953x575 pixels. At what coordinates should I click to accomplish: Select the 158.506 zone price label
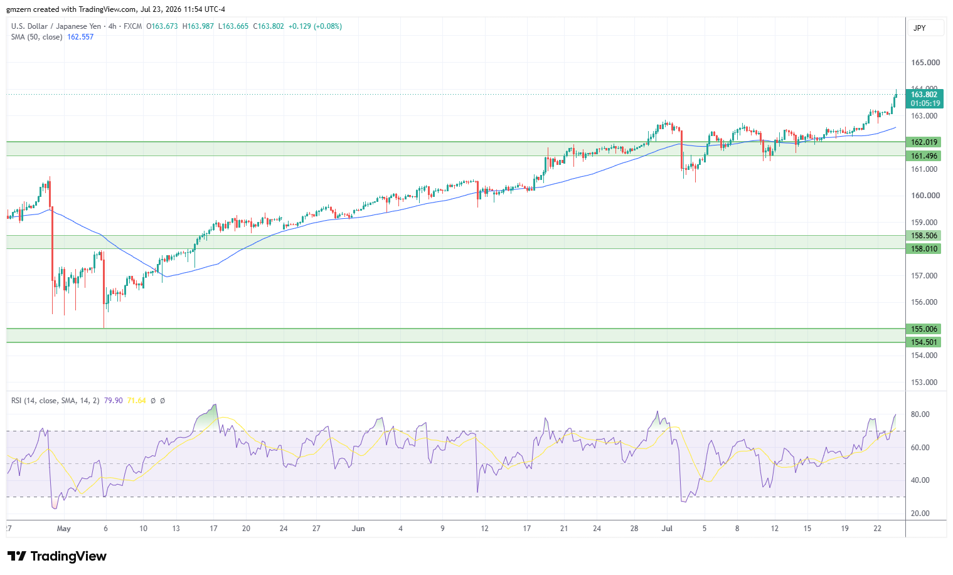pos(924,236)
